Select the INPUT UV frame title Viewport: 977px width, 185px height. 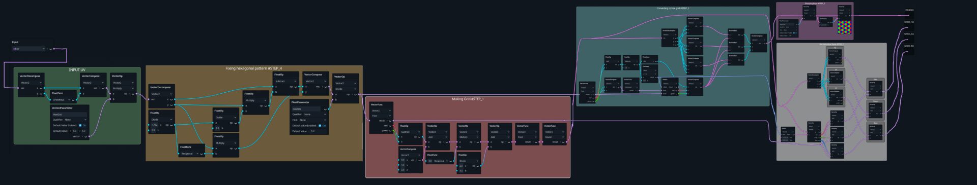77,70
